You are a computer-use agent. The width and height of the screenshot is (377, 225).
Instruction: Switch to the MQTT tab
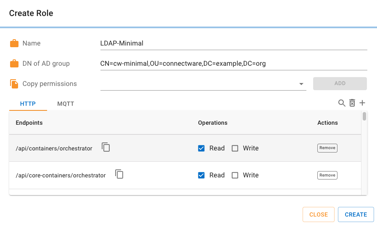pos(66,104)
